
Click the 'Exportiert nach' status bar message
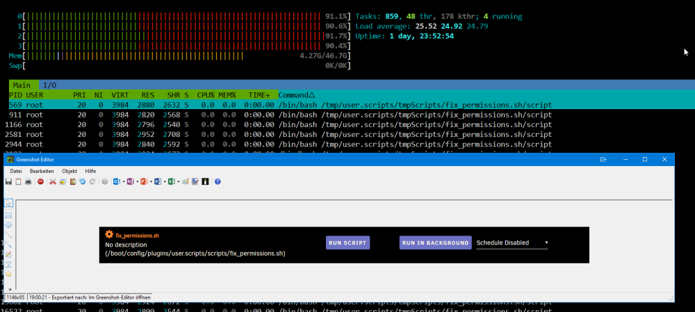(x=89, y=297)
